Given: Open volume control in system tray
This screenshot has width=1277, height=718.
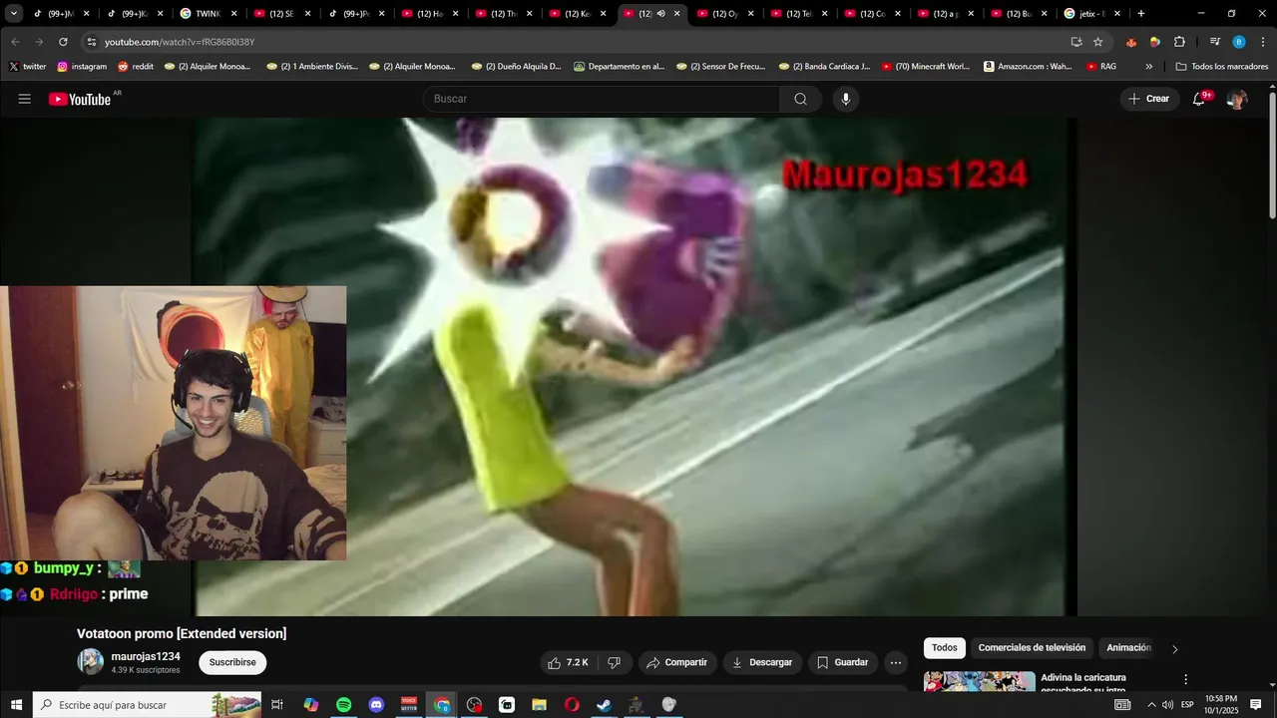Looking at the screenshot, I should [1167, 705].
